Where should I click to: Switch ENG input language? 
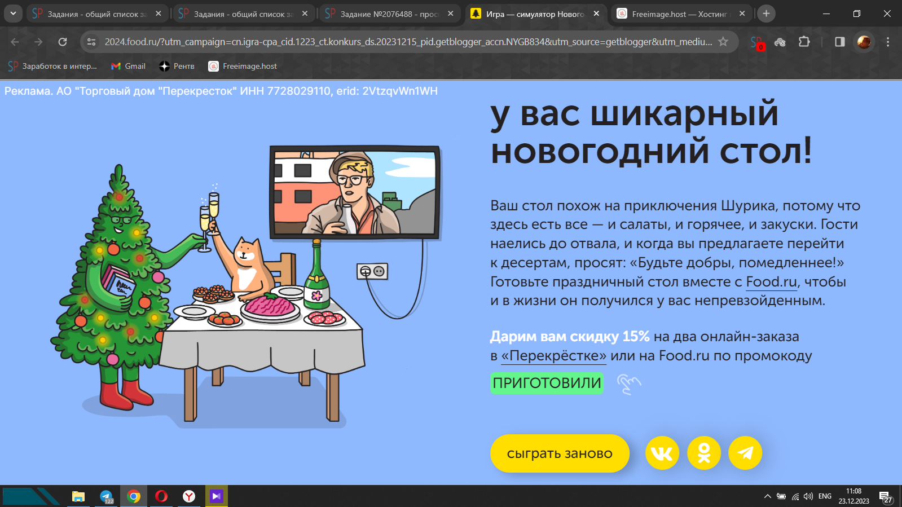(x=825, y=496)
